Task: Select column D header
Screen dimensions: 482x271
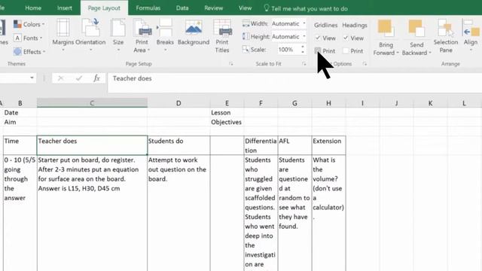Action: 178,103
